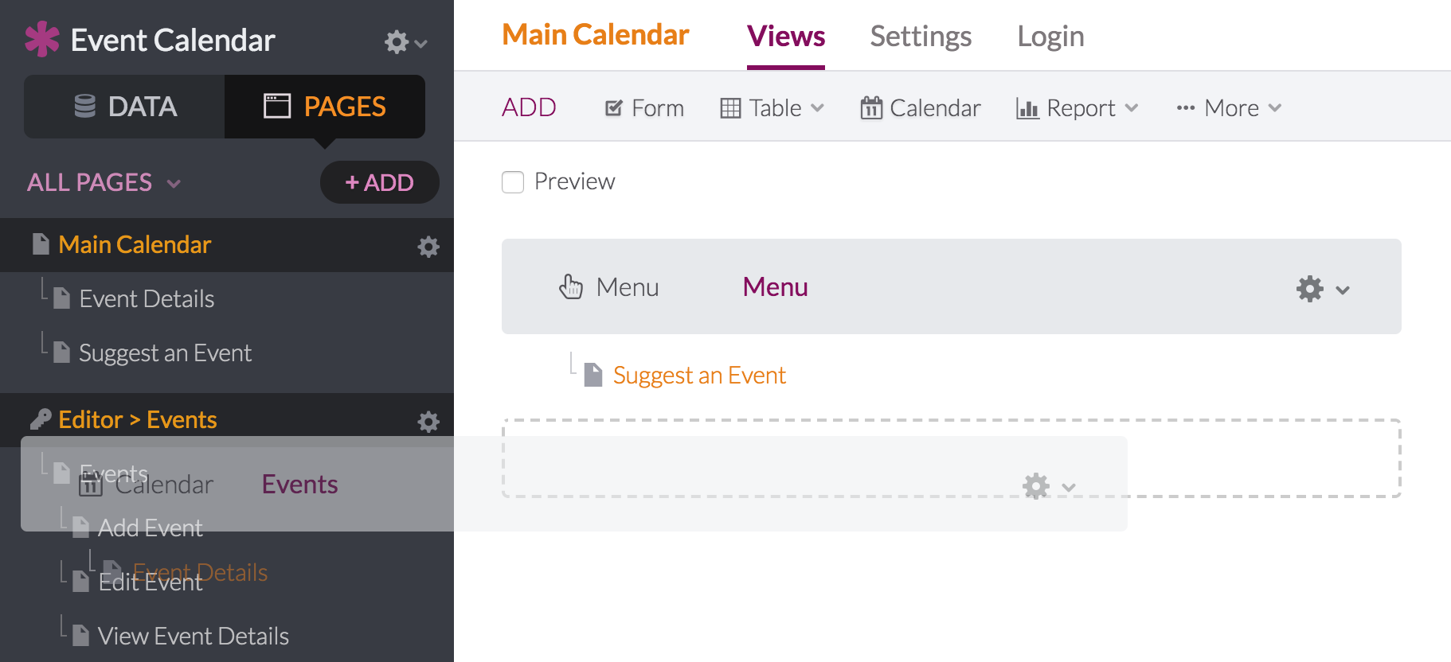
Task: Expand the ALL PAGES filter dropdown
Action: (104, 183)
